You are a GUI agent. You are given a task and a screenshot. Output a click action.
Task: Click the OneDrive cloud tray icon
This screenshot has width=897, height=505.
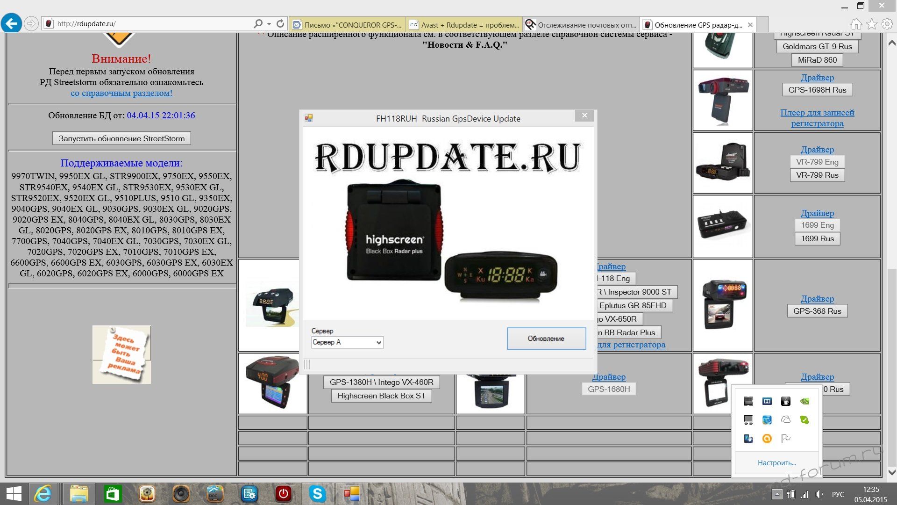click(x=785, y=420)
